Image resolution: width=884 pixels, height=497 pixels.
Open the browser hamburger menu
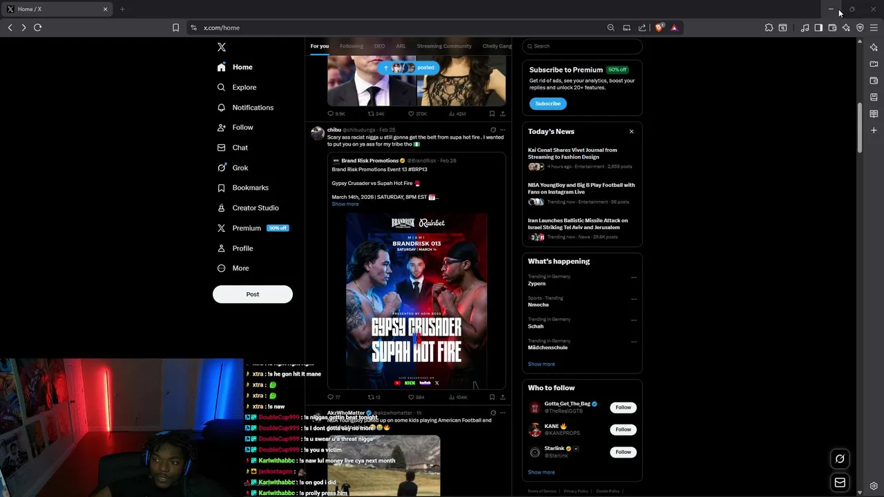(x=874, y=28)
